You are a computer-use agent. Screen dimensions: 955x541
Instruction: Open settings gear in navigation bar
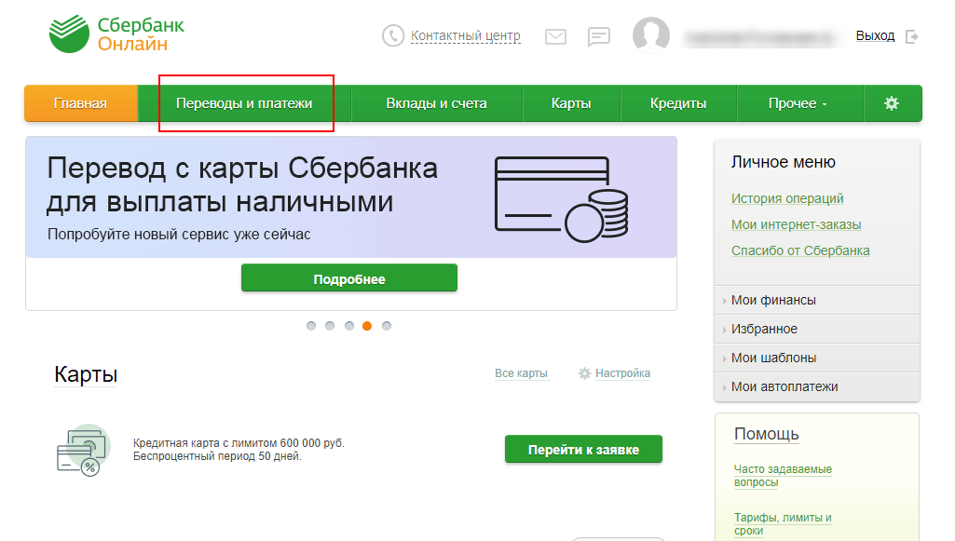892,103
